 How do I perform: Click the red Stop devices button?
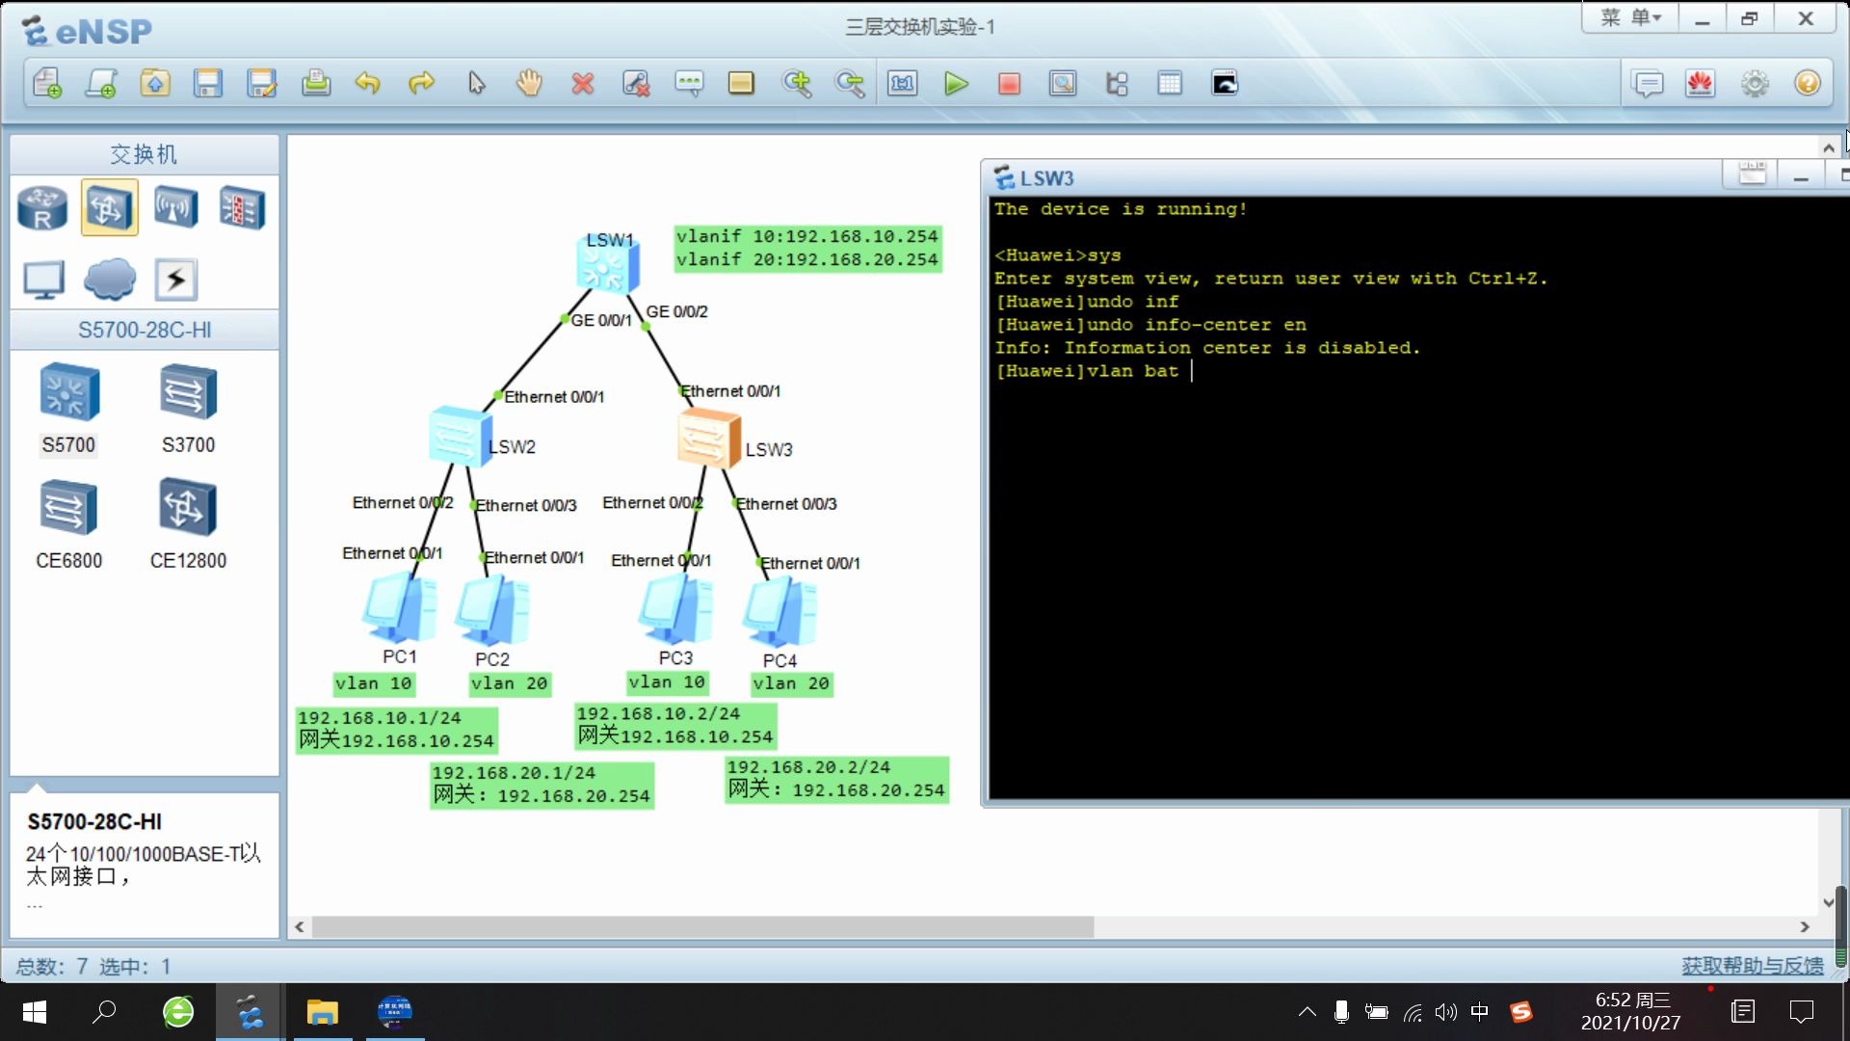click(x=1009, y=84)
